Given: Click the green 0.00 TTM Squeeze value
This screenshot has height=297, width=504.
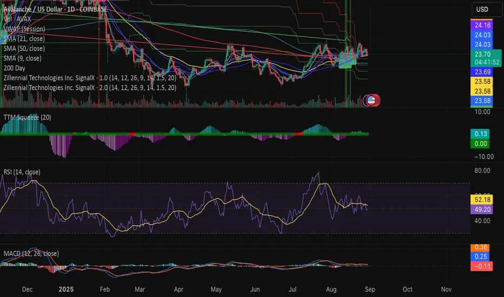Looking at the screenshot, I should pyautogui.click(x=480, y=144).
